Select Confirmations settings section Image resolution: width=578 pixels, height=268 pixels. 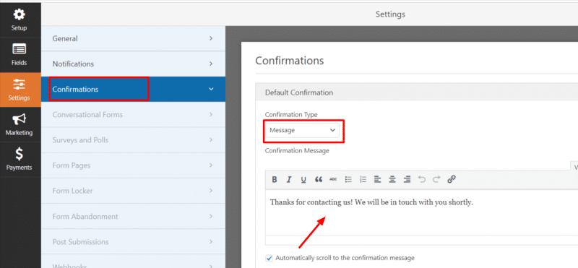(x=133, y=89)
